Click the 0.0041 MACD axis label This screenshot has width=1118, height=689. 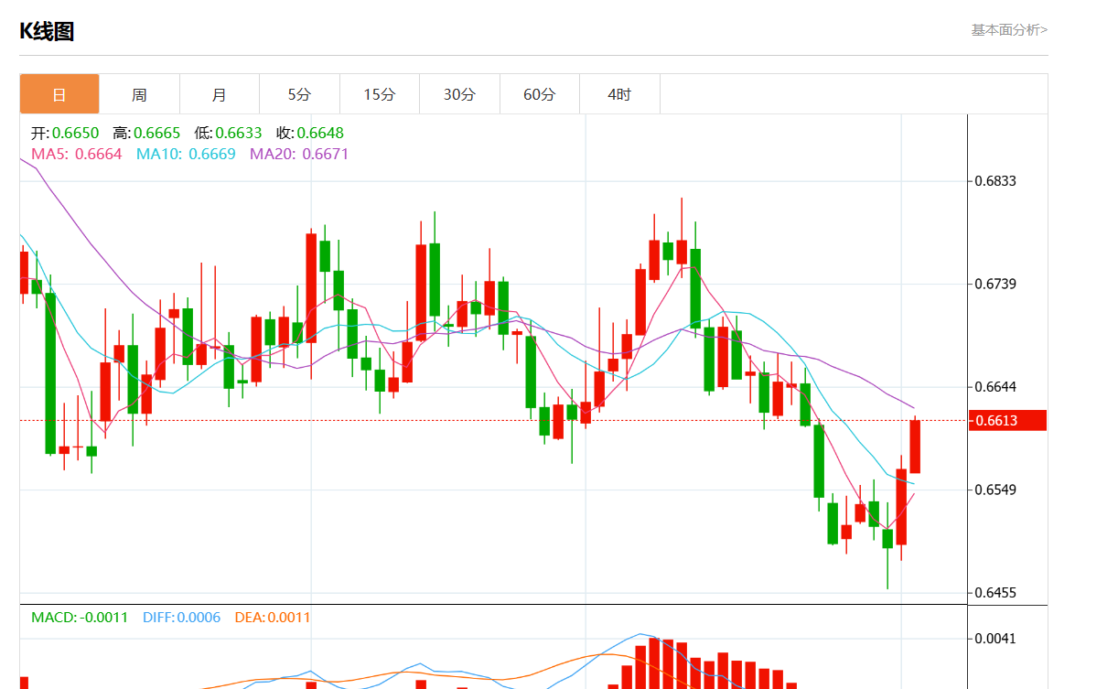997,638
